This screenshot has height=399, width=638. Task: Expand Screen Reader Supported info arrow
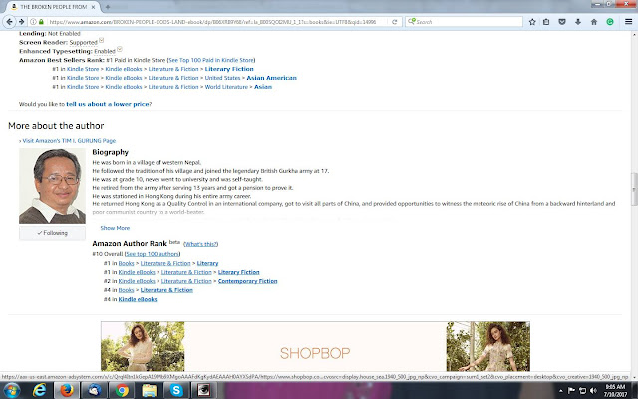click(102, 40)
